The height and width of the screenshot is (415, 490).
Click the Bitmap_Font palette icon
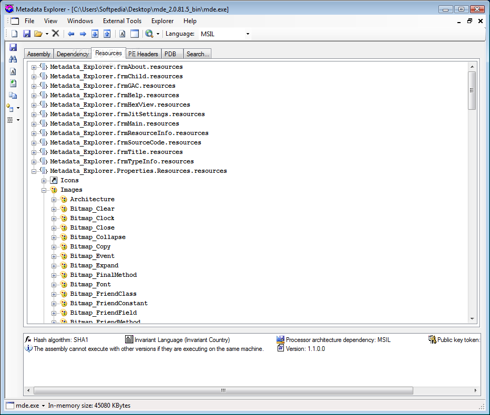coord(64,284)
